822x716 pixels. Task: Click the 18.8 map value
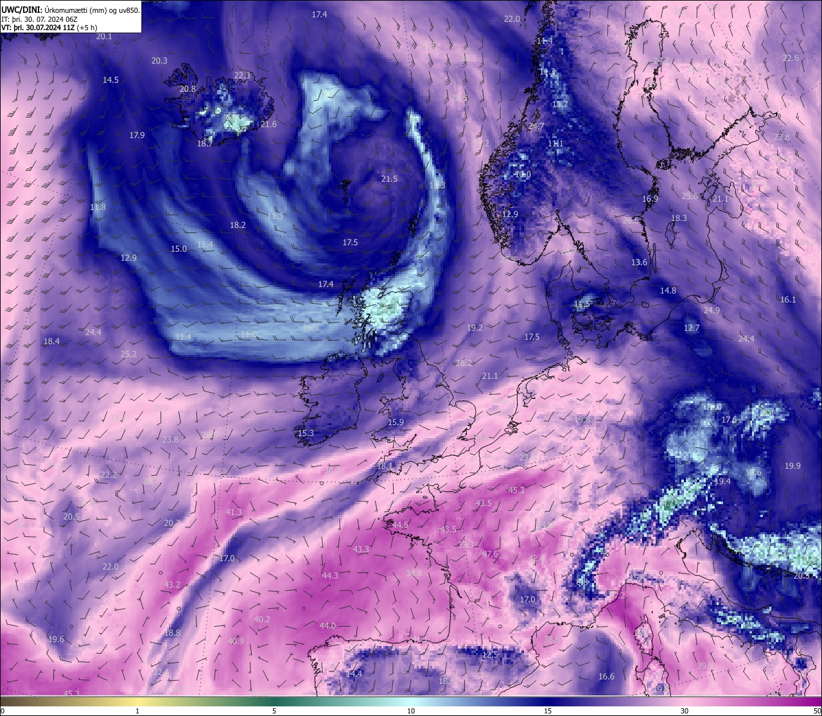tap(172, 633)
